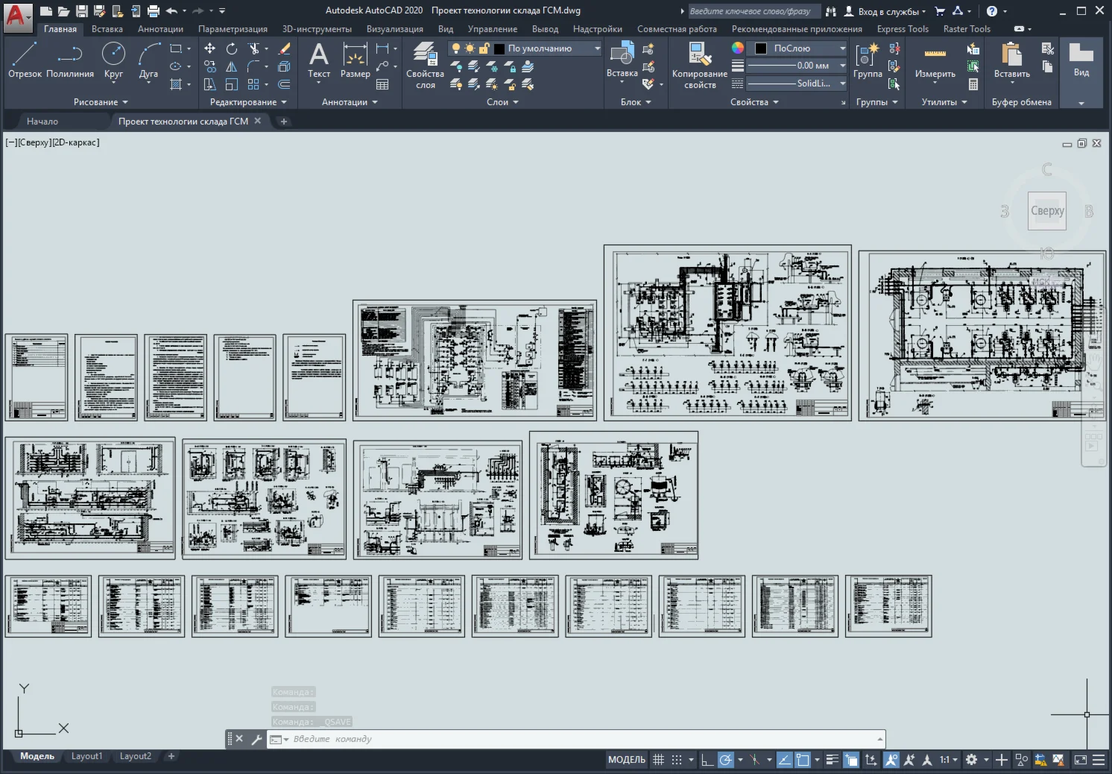Click the Hatch tool icon
Screen dimensions: 1112x774
pyautogui.click(x=176, y=84)
